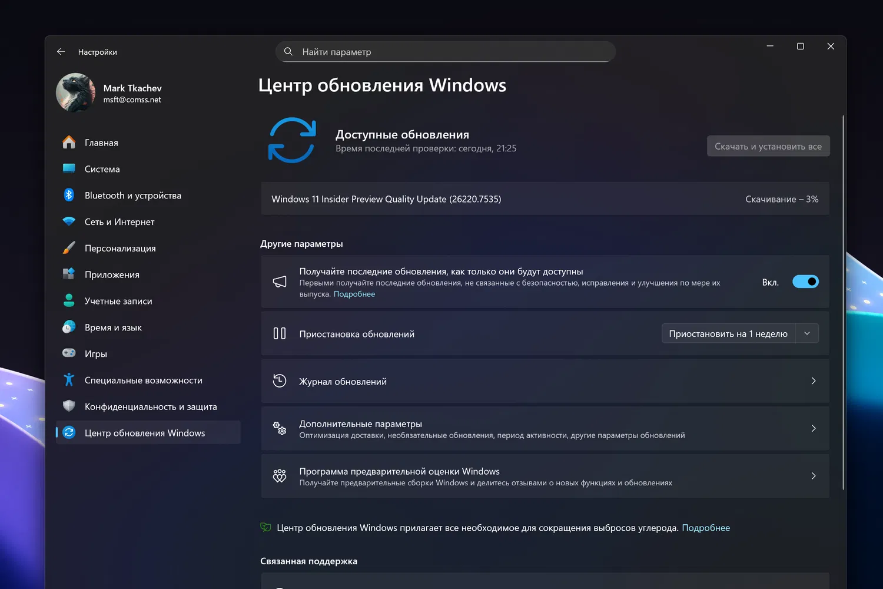
Task: Click inside Найти параметр search field
Action: click(446, 51)
